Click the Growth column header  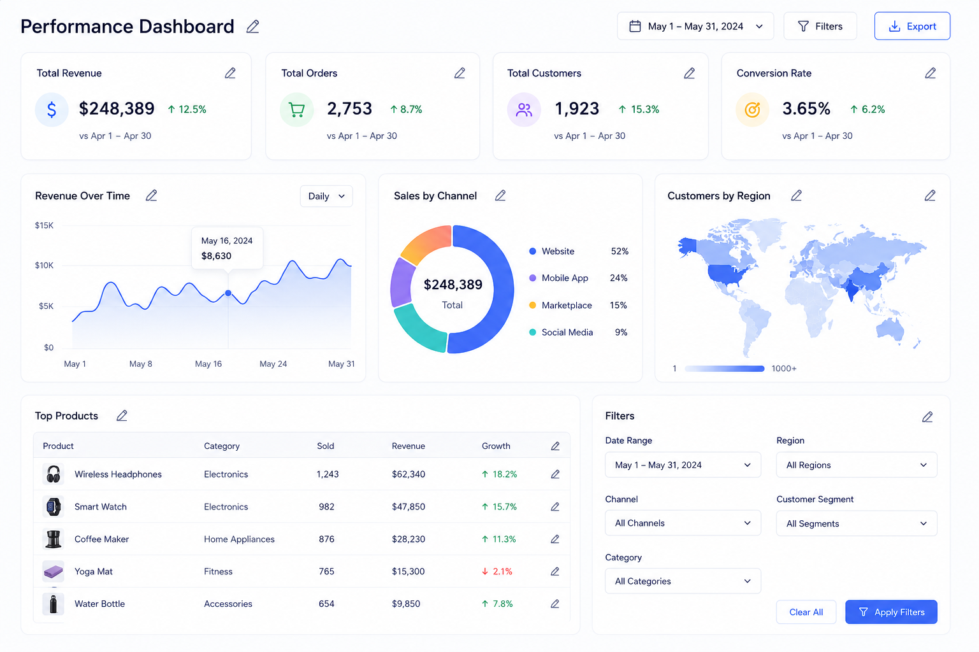(x=496, y=446)
